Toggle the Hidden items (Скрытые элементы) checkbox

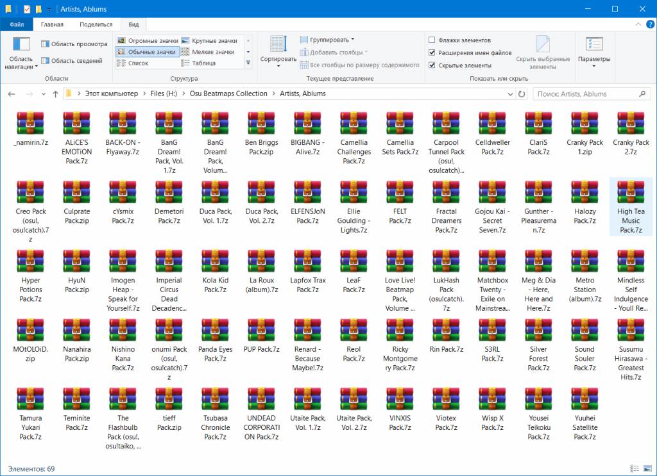pyautogui.click(x=432, y=65)
